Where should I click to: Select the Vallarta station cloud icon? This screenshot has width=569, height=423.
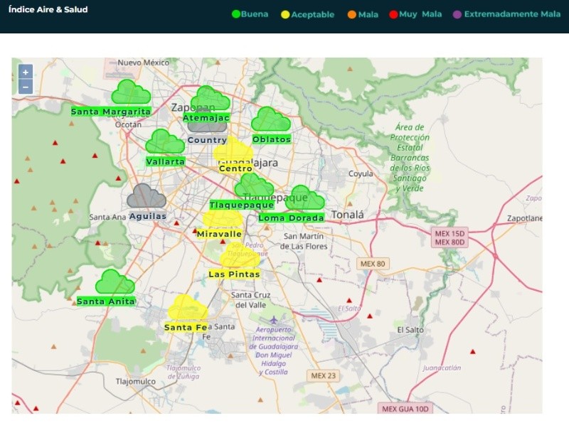pos(164,142)
